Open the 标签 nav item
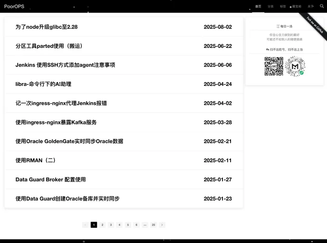Screen dimensions: 327x243 [x=283, y=7]
